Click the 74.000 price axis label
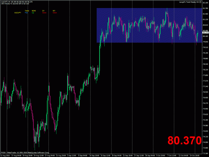This screenshot has width=209, height=157. pos(206,143)
